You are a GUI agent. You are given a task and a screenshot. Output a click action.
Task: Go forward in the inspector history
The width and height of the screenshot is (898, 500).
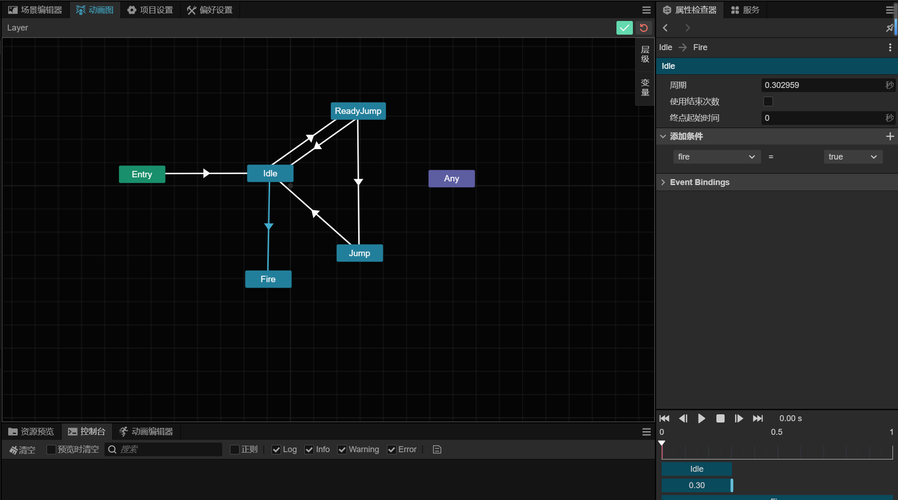tap(687, 28)
